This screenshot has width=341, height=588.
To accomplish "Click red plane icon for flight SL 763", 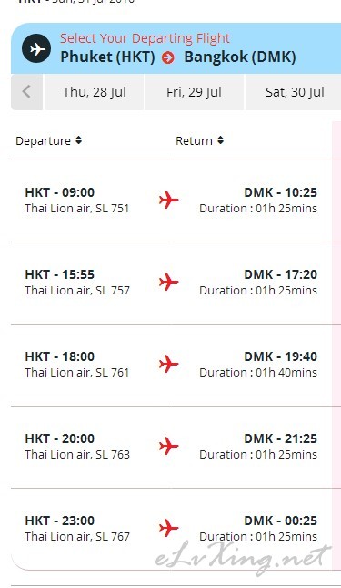I will click(168, 446).
